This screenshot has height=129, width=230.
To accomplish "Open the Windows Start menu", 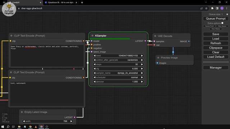I will [x=3, y=126].
